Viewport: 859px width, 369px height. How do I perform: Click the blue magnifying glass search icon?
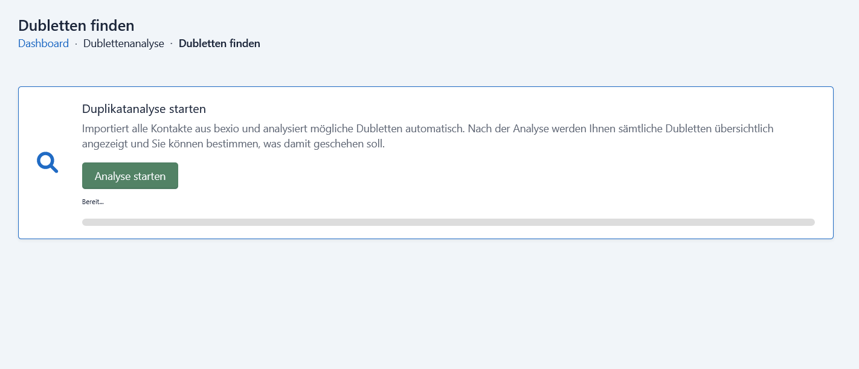click(47, 162)
